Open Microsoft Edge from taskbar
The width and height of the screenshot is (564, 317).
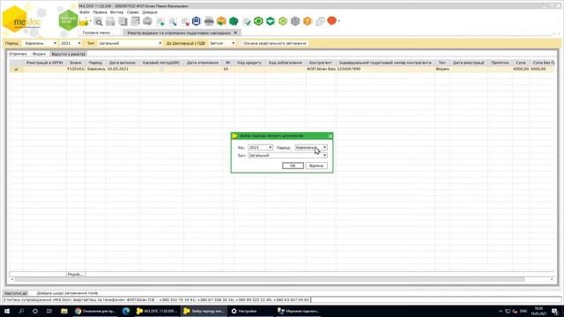coord(126,311)
